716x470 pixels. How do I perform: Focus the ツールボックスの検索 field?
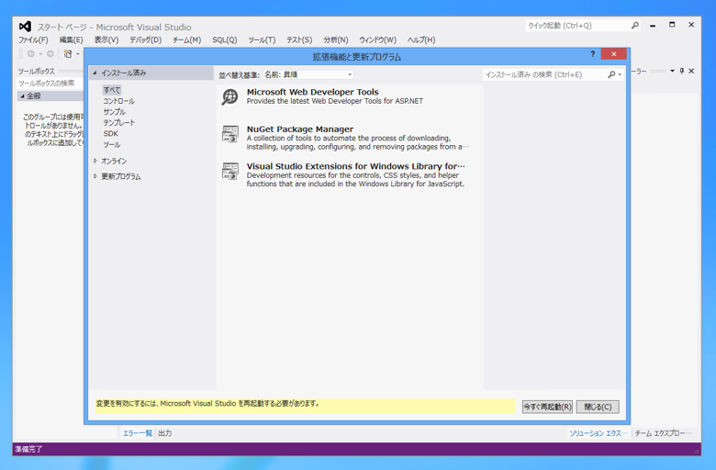pyautogui.click(x=50, y=84)
